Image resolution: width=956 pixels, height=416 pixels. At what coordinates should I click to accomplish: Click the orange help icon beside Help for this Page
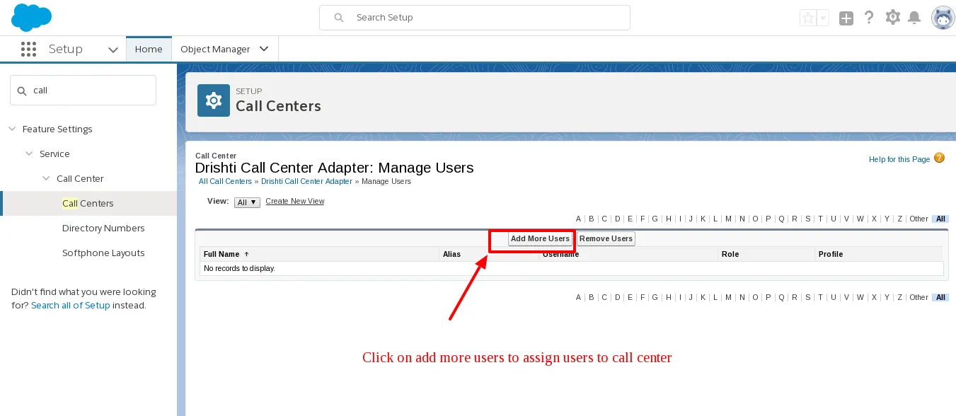[939, 158]
